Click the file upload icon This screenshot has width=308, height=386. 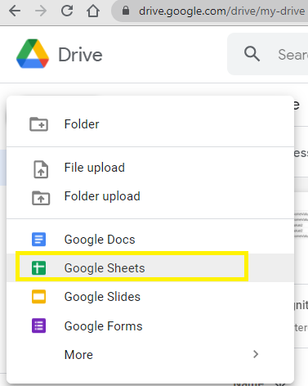41,169
